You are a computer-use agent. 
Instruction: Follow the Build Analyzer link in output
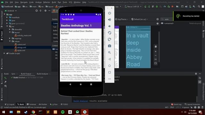pyautogui.click(x=81, y=101)
